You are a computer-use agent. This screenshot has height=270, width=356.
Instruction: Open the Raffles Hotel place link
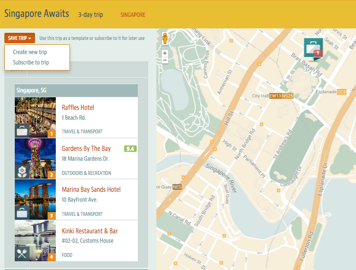tap(78, 107)
